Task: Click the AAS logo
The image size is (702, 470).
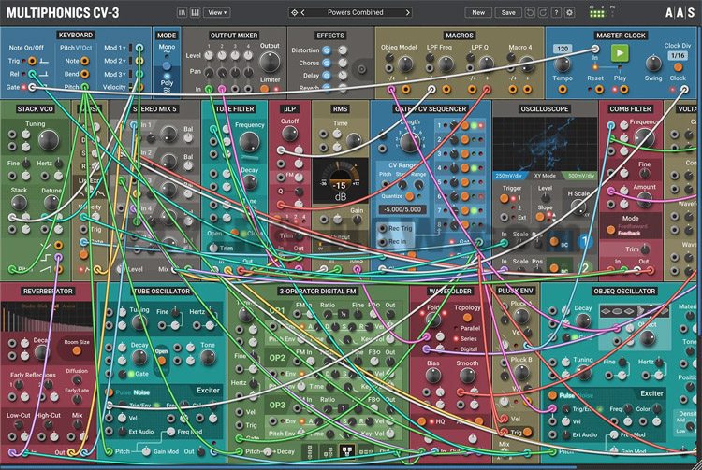Action: pyautogui.click(x=680, y=12)
